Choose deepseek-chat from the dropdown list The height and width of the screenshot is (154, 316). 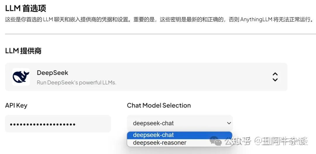coord(179,135)
